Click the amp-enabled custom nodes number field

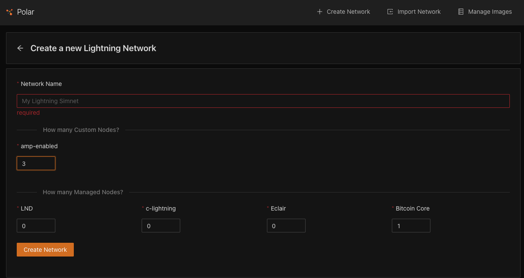click(x=36, y=163)
